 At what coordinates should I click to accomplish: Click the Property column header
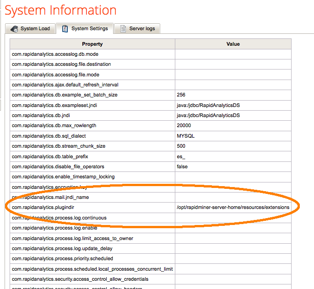tap(92, 44)
